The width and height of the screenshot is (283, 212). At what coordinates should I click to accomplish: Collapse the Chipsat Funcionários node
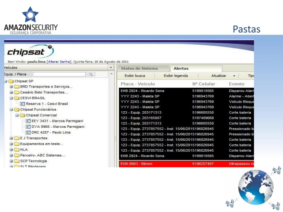(x=11, y=110)
